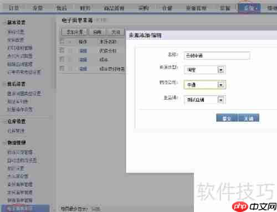Click the grey 关闭 button above the table
Image resolution: width=277 pixels, height=212 pixels.
(116, 32)
